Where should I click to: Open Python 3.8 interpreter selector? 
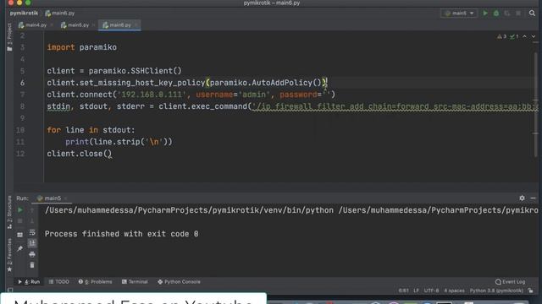[x=496, y=290]
